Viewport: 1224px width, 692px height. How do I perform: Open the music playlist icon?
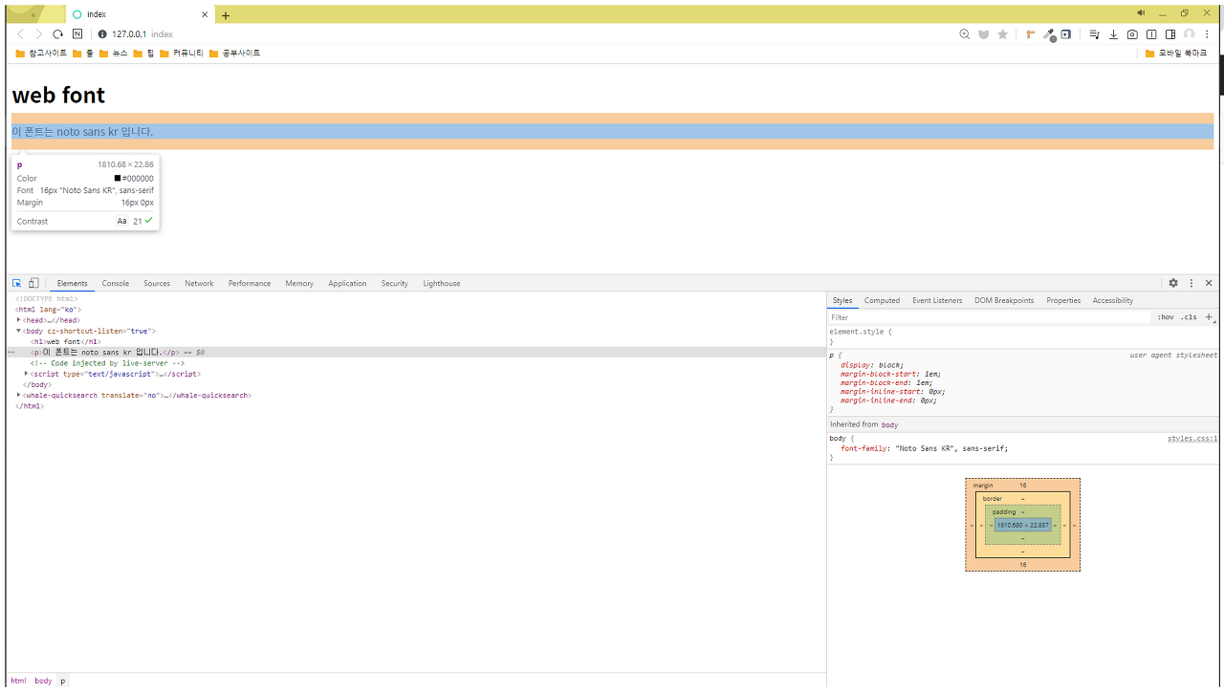click(1095, 34)
